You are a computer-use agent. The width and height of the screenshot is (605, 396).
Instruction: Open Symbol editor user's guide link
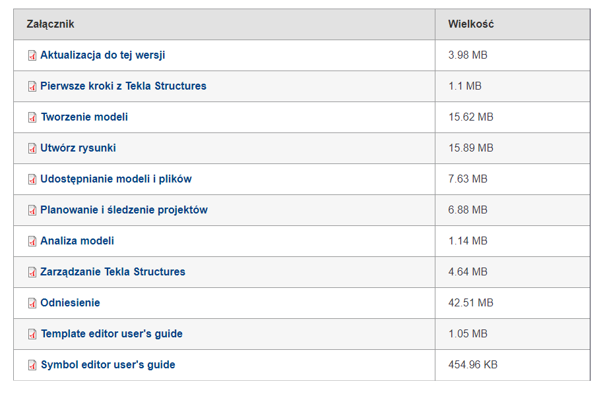tap(108, 364)
